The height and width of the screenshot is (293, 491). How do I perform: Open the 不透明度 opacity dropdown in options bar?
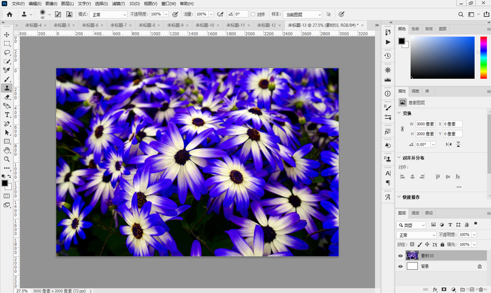click(166, 14)
